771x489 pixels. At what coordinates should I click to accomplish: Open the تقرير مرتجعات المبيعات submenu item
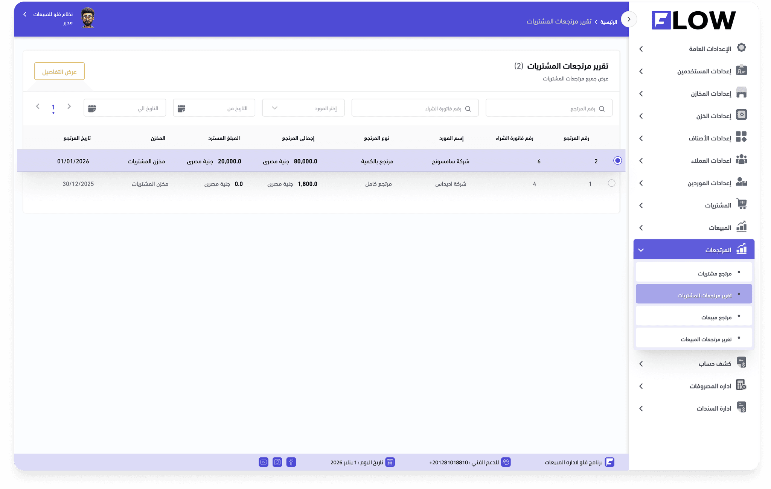[706, 339]
